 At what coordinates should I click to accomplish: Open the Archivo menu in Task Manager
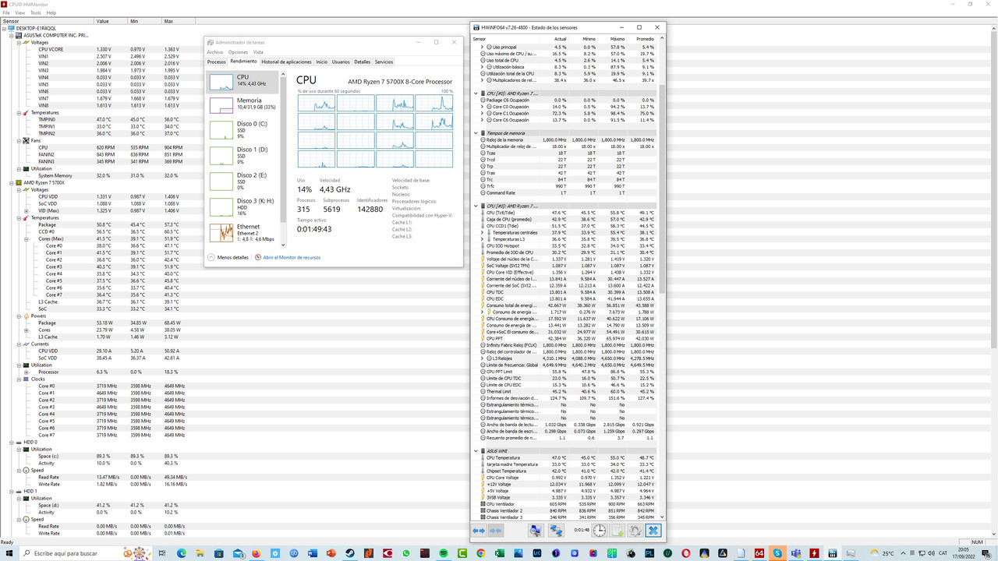(x=214, y=52)
